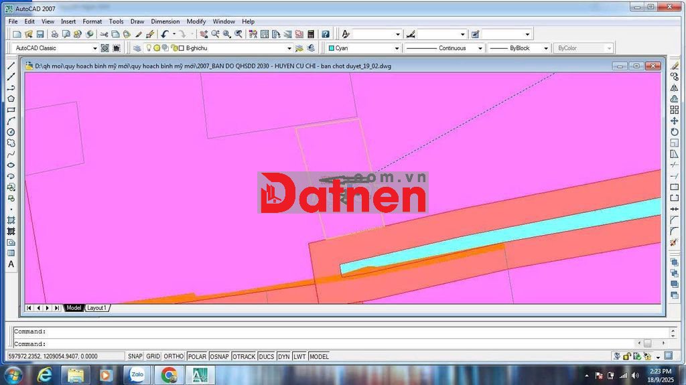Open the Dimension menu
This screenshot has height=385, width=686.
click(165, 21)
